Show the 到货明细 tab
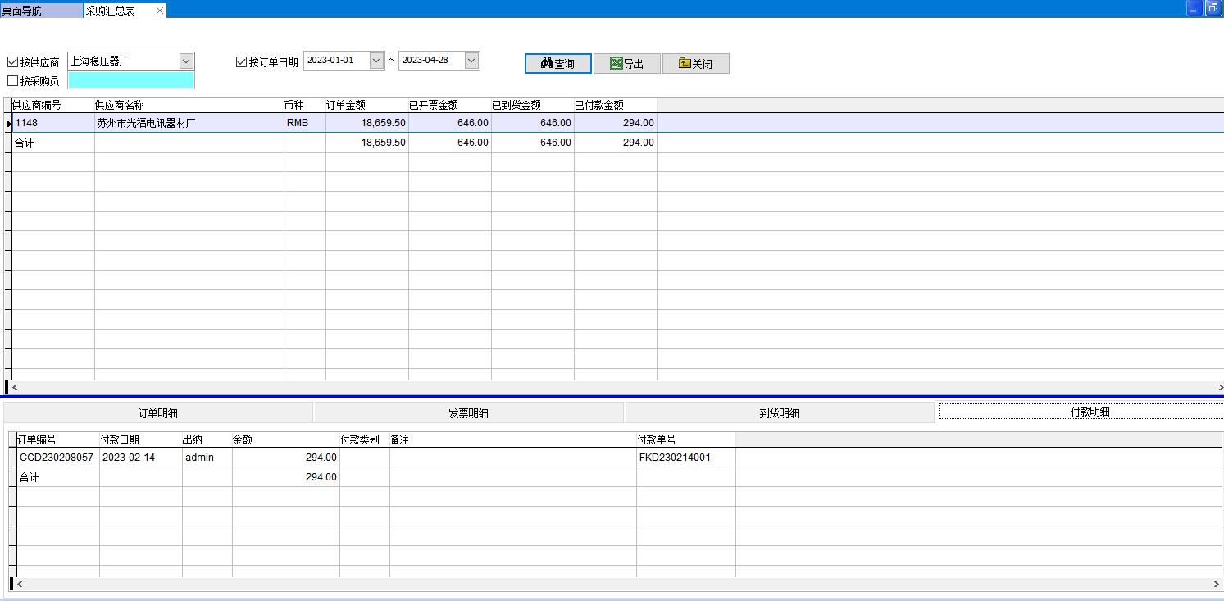Viewport: 1224px width, 601px height. coord(779,413)
